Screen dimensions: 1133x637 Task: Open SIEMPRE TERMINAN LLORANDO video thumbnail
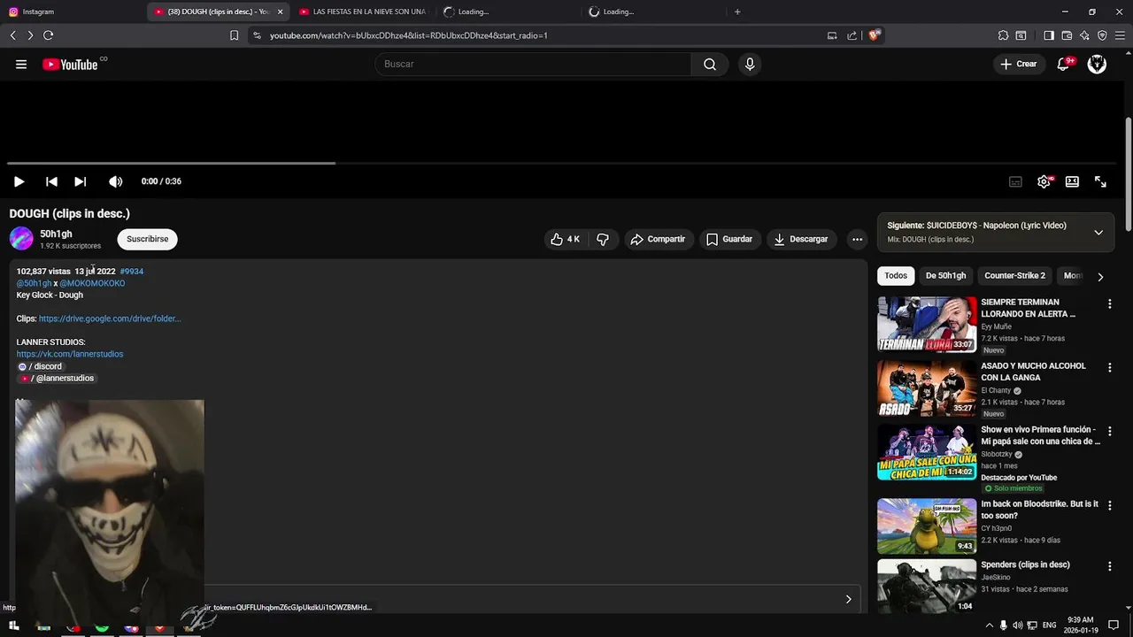tap(927, 325)
